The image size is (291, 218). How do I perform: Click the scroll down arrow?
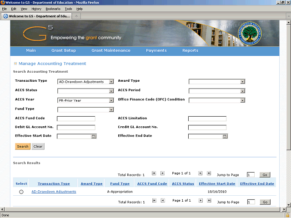pyautogui.click(x=288, y=205)
